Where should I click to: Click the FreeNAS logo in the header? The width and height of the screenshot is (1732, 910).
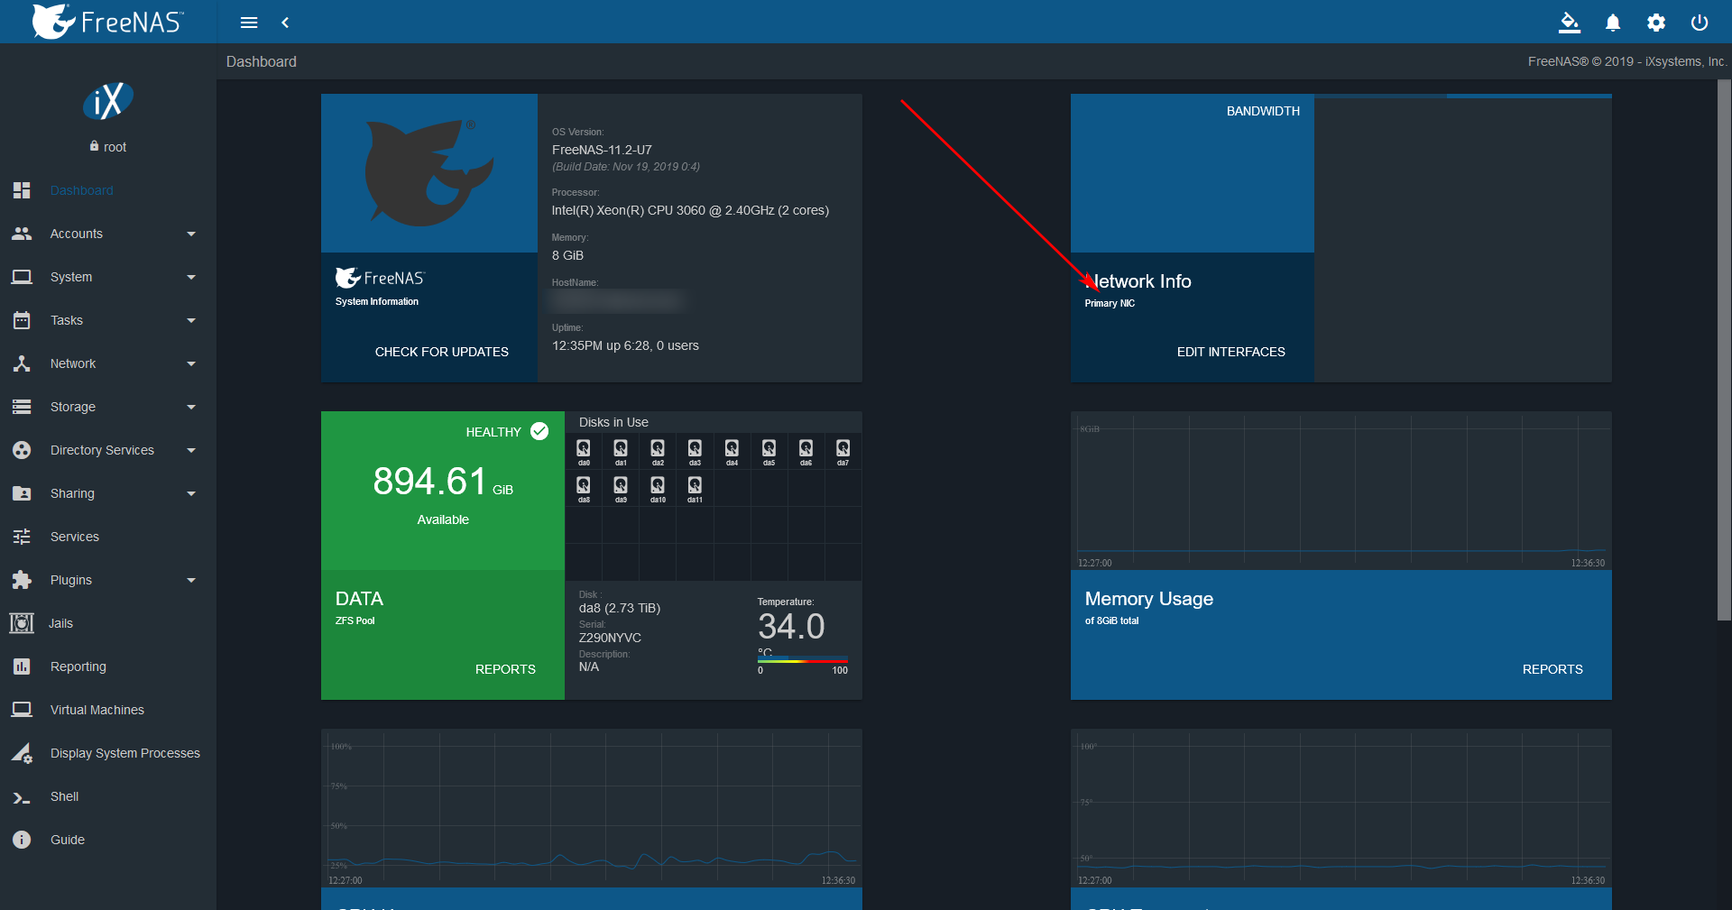pyautogui.click(x=108, y=22)
